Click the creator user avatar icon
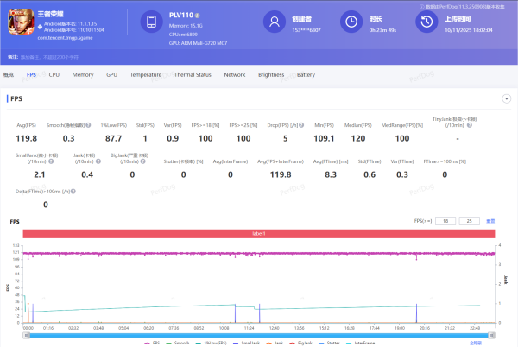 [x=274, y=22]
